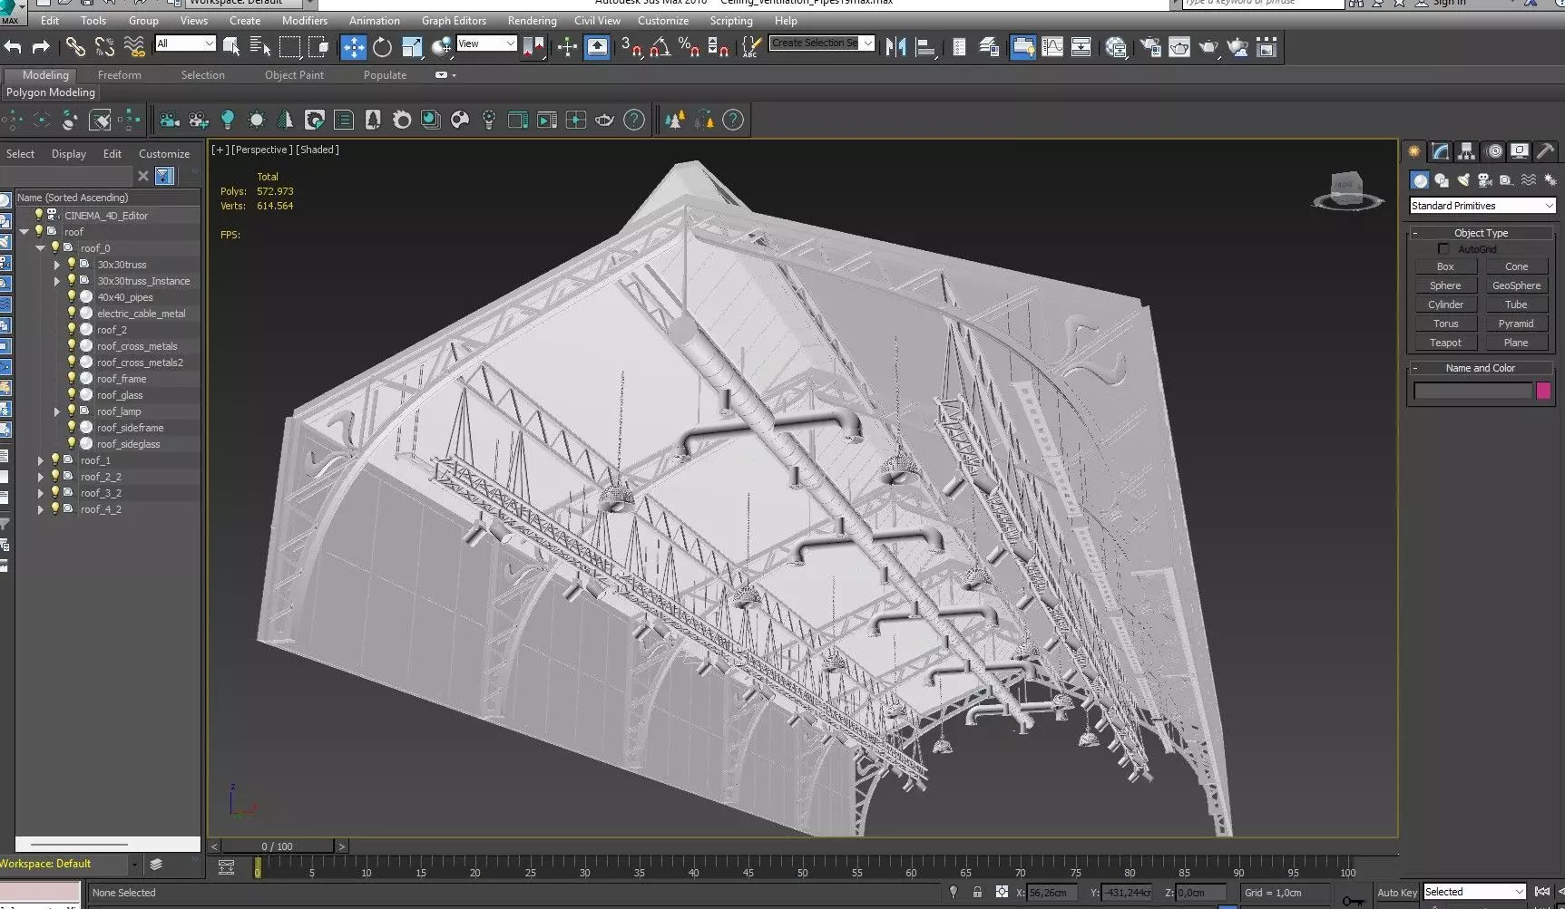Image resolution: width=1565 pixels, height=909 pixels.
Task: Click the object name input field
Action: (x=1472, y=391)
